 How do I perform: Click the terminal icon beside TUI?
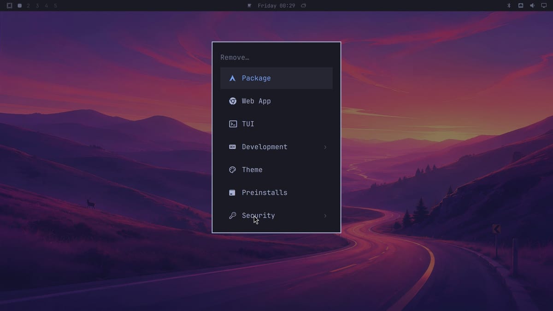[x=233, y=124]
